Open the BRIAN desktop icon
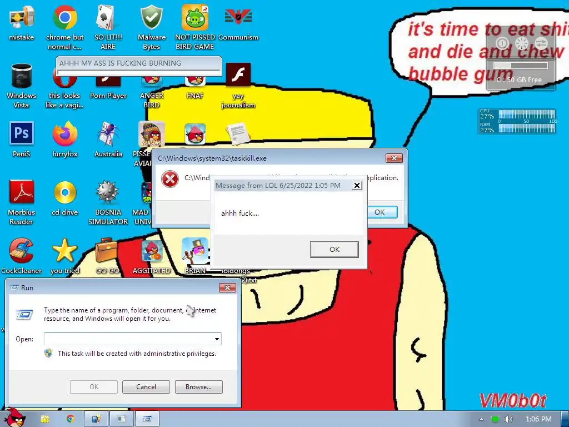 (195, 256)
